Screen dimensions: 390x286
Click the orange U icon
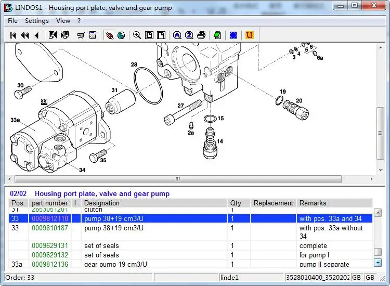point(249,35)
